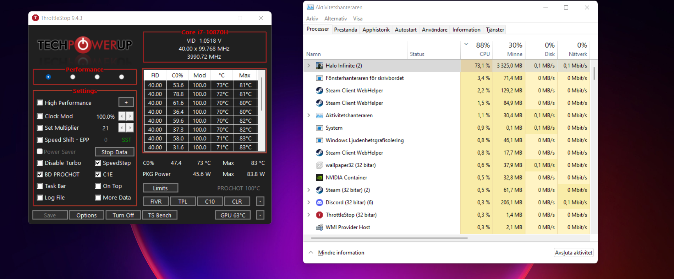Click Steam Client WebHelper icon using 17,7 MB

[319, 153]
